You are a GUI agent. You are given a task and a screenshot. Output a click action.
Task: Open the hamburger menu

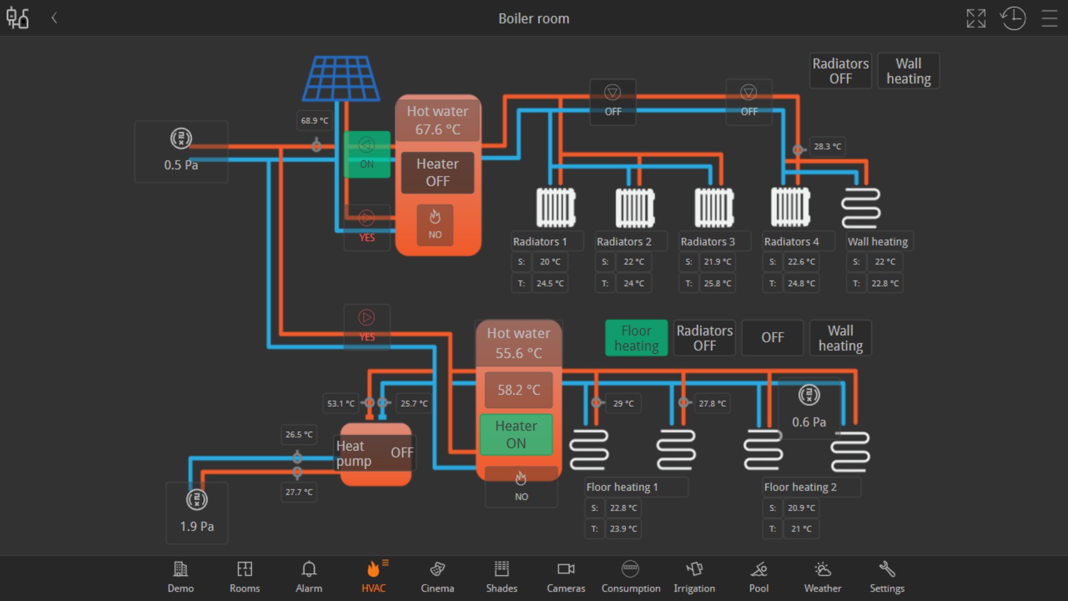(x=1049, y=18)
